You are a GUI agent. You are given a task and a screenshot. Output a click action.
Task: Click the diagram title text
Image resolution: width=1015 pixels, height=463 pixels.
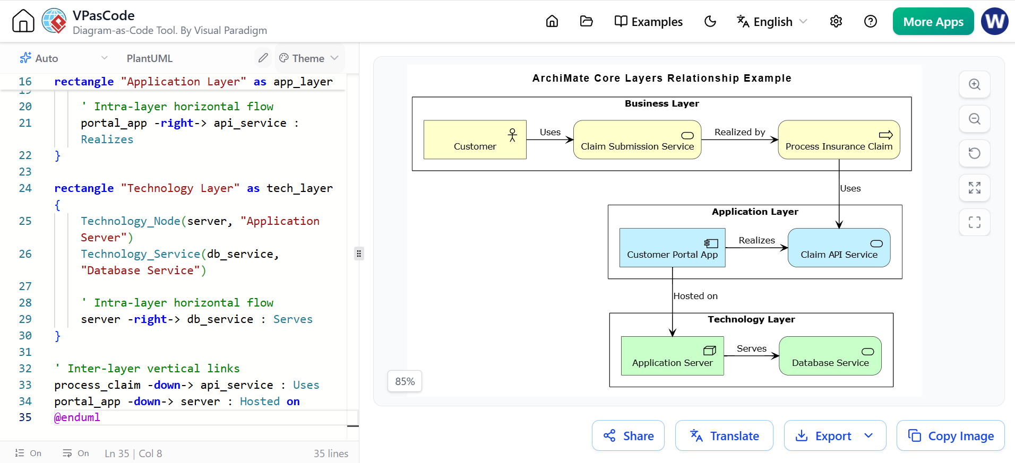[x=662, y=78]
